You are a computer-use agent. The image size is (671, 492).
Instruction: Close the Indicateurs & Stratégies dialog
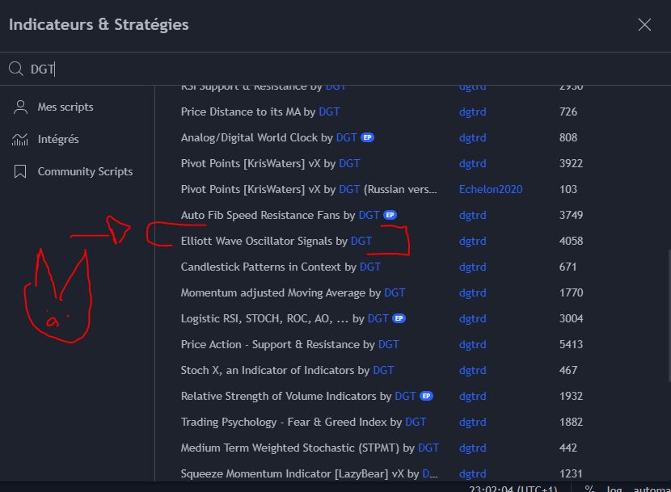(x=644, y=24)
